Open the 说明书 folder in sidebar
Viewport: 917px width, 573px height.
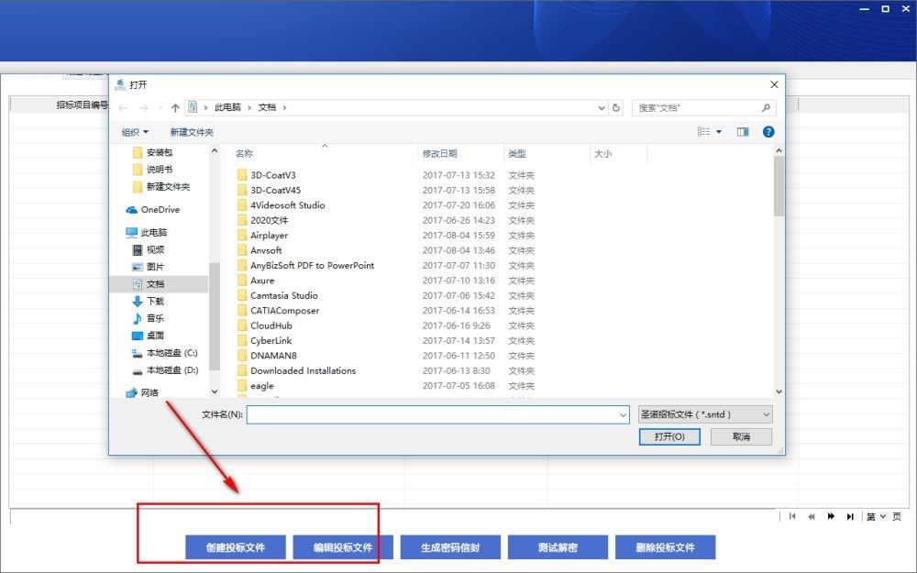(x=152, y=170)
